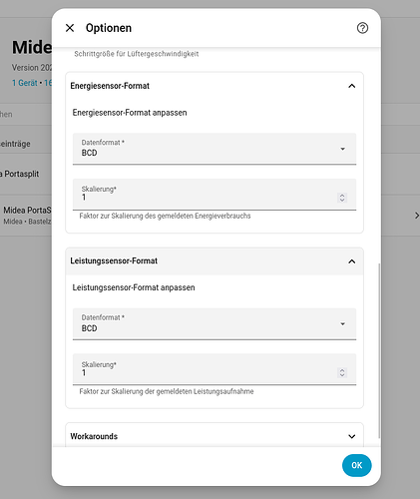Click the Leistungssensor-Format section header
Screen dimensions: 420x499
(214, 261)
